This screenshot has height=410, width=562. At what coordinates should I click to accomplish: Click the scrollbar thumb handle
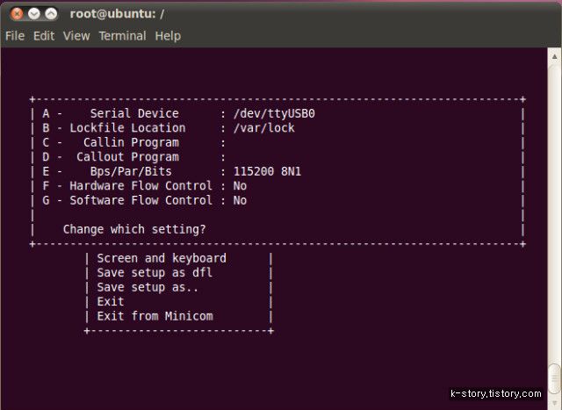[555, 378]
